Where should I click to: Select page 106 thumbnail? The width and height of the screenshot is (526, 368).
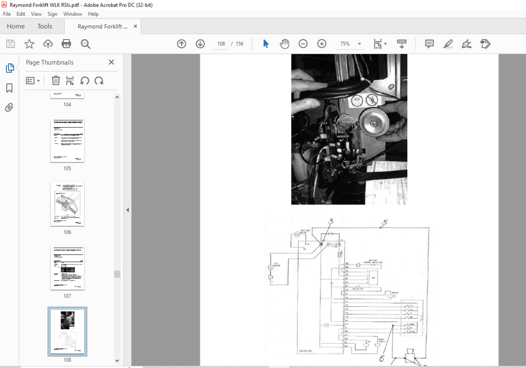click(x=67, y=204)
